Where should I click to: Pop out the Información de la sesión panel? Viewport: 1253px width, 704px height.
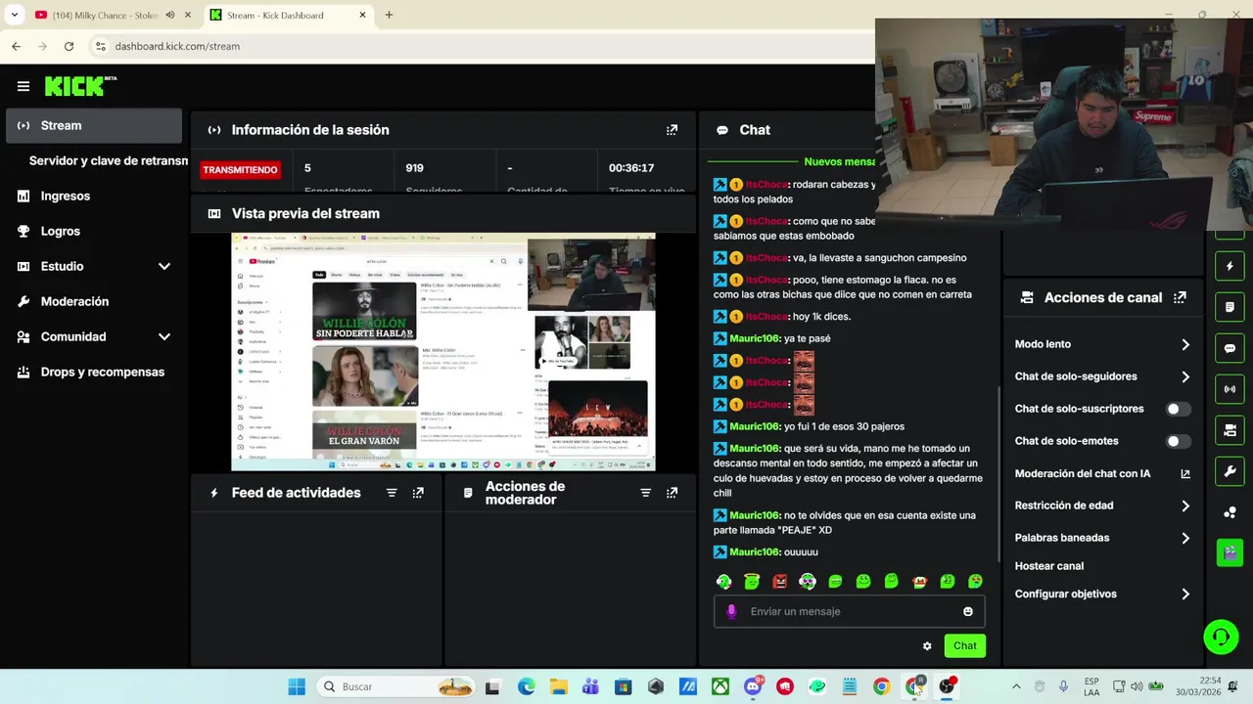pyautogui.click(x=672, y=130)
